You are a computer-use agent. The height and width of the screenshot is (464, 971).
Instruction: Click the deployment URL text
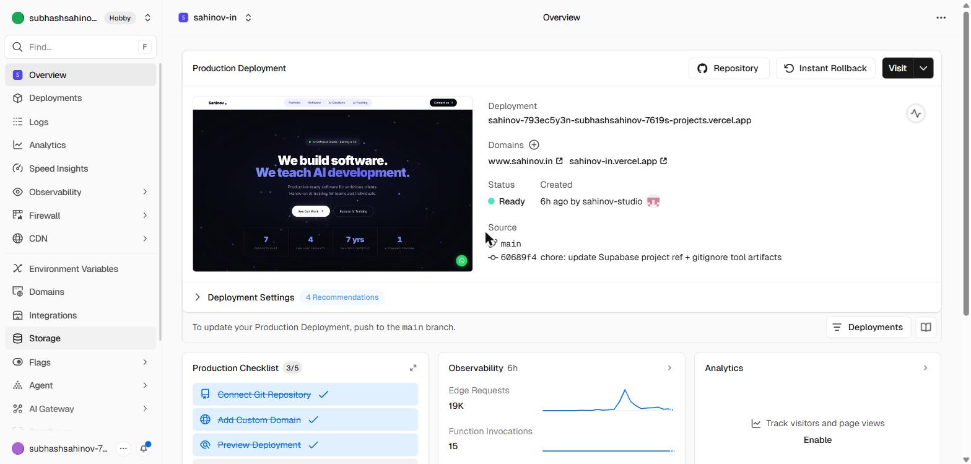[619, 120]
